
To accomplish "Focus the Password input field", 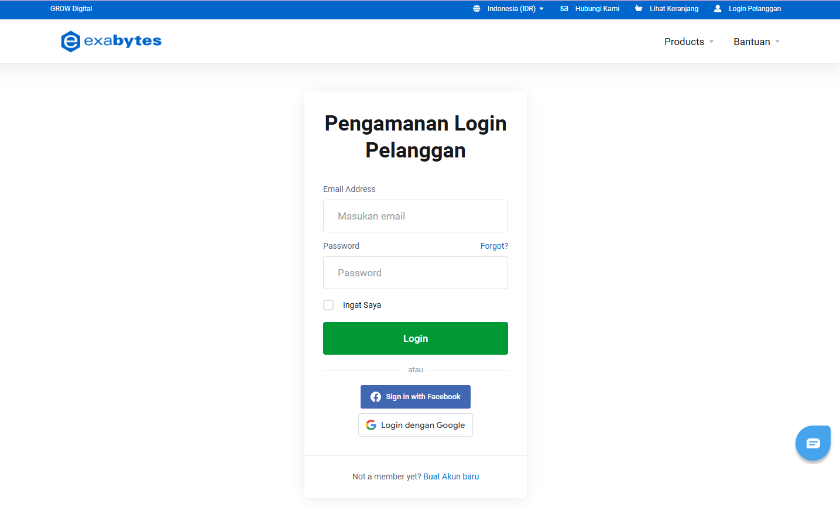I will coord(416,273).
